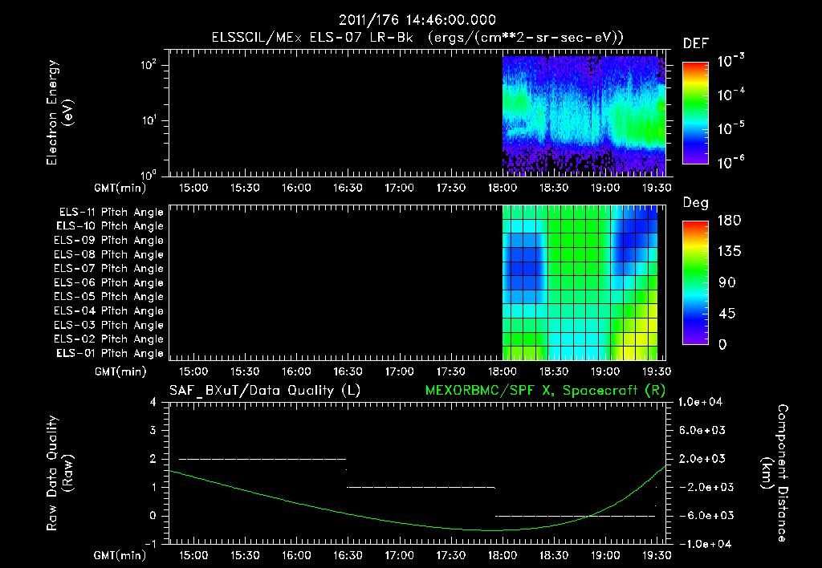Click the DEF color bar legend
The width and height of the screenshot is (822, 568).
click(695, 112)
